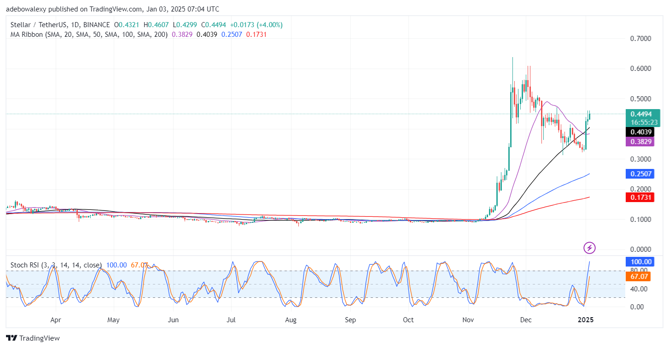
Task: Click the Apr label on time axis
Action: (55, 319)
